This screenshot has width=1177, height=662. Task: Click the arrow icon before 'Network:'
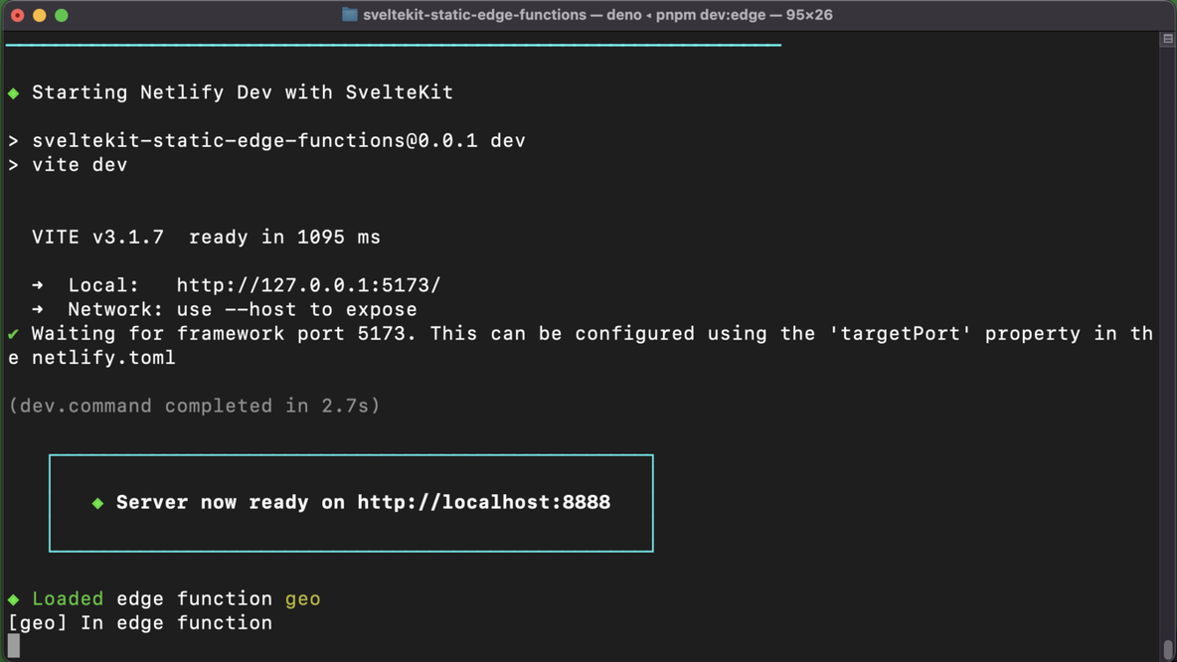[38, 310]
